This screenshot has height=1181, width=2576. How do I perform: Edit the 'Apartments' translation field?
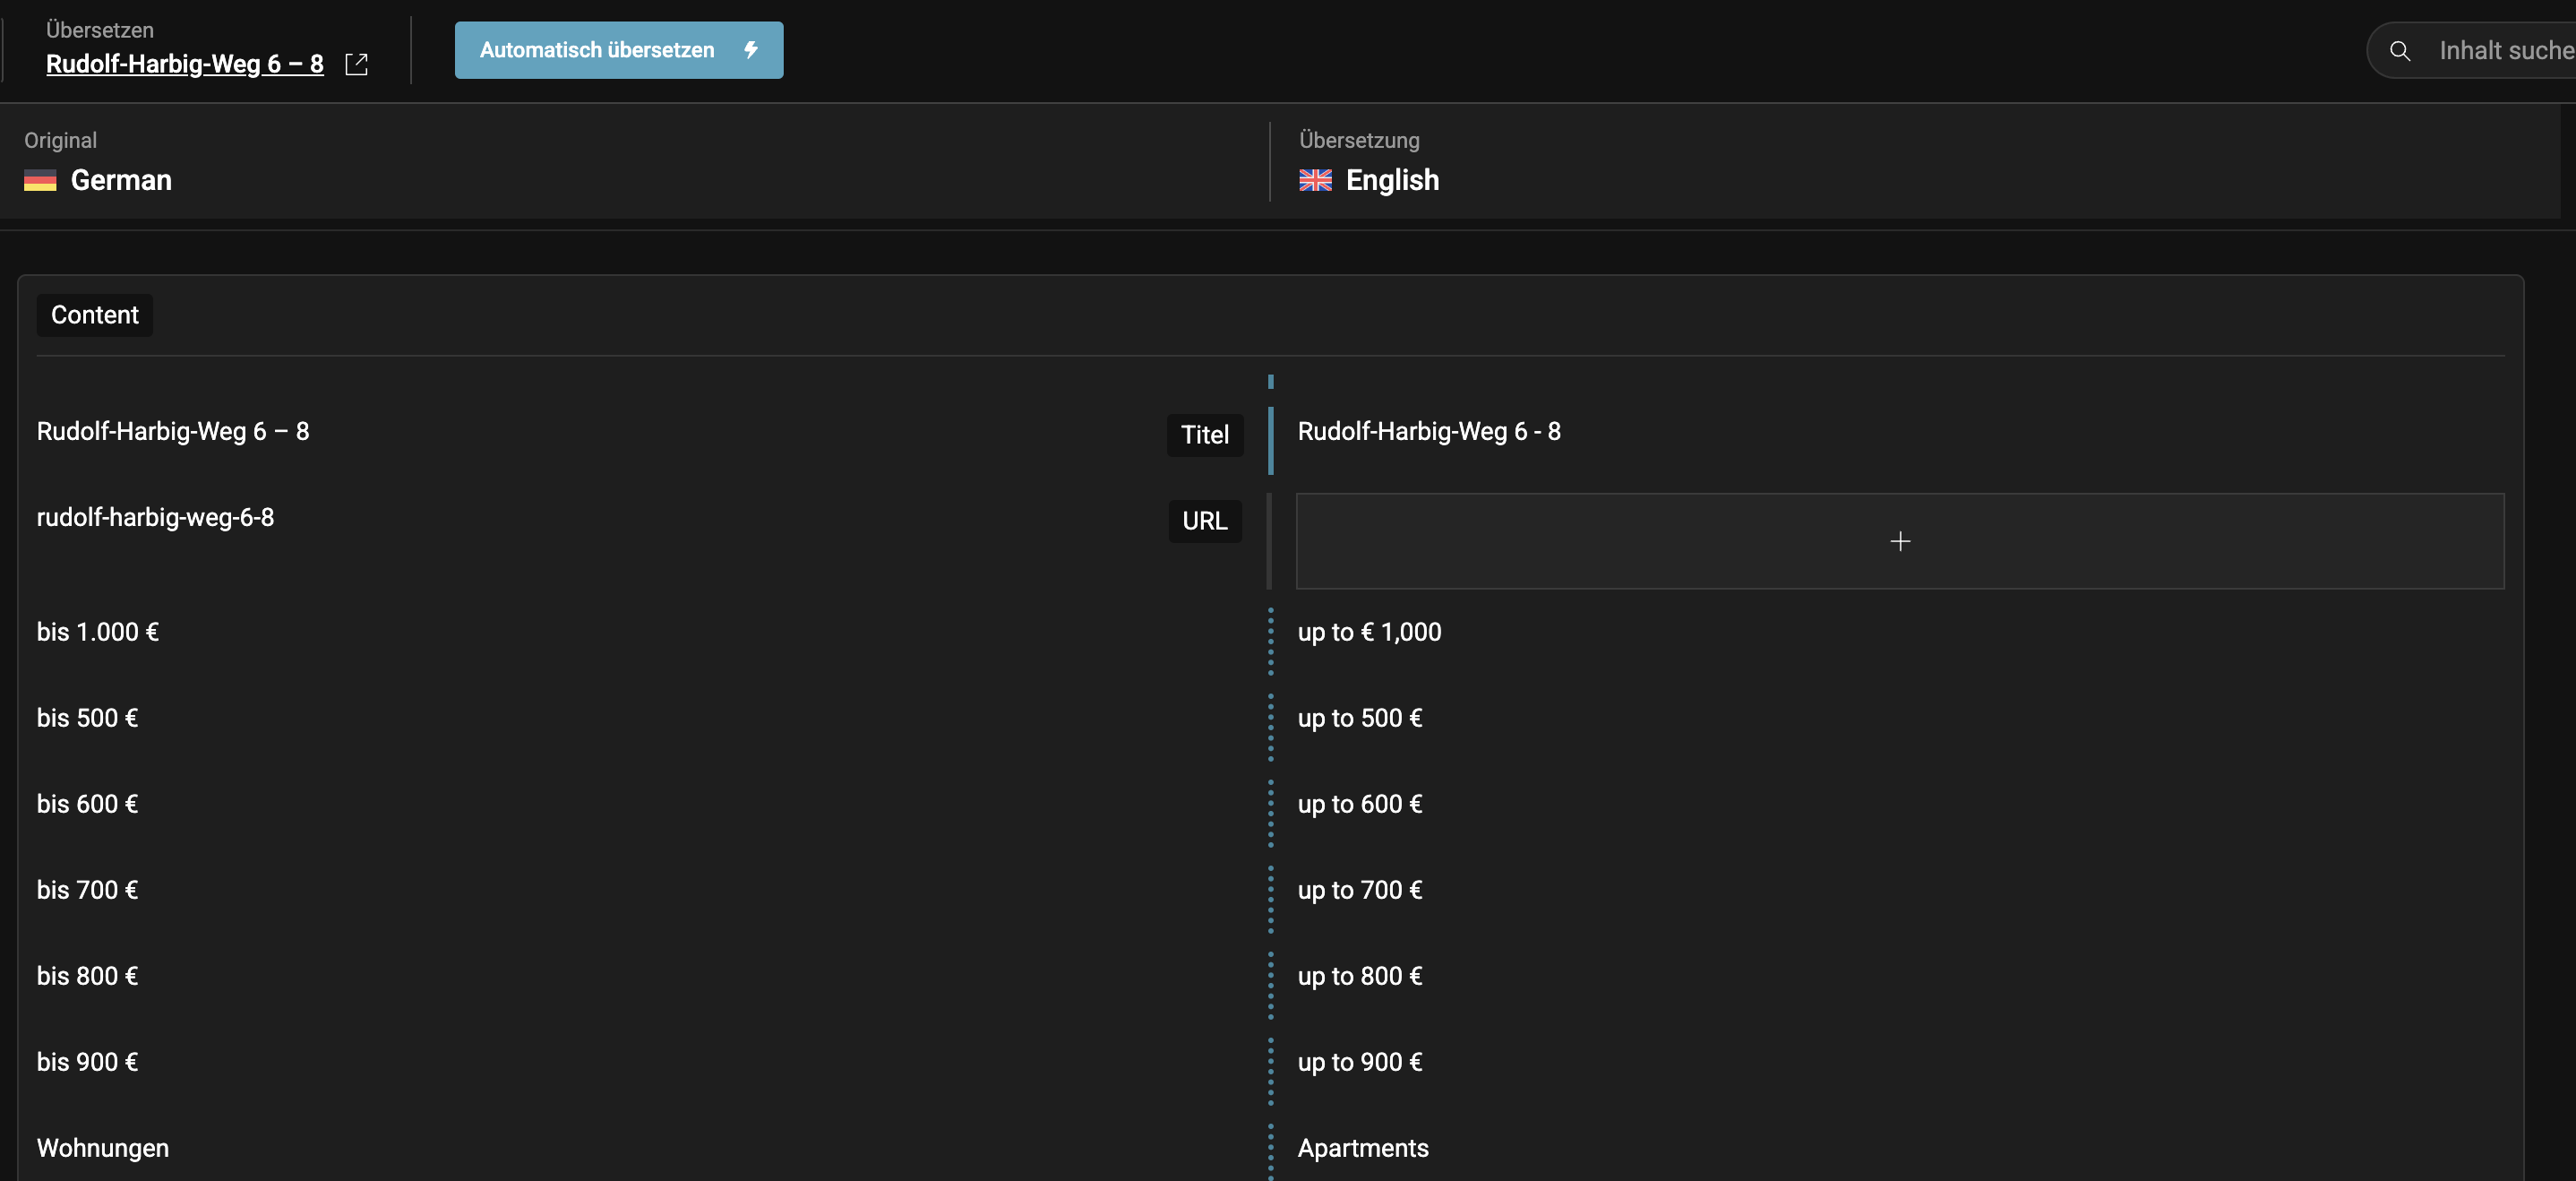1362,1148
